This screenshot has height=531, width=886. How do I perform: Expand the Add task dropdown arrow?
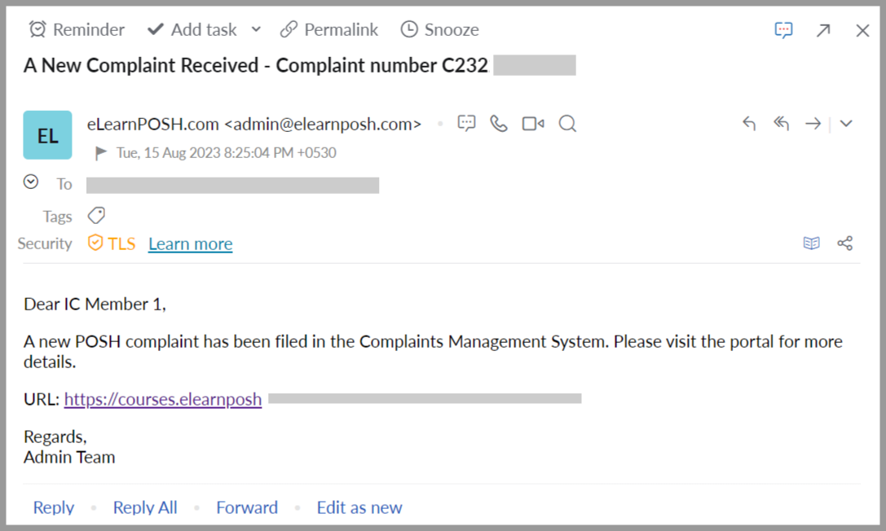pos(256,29)
